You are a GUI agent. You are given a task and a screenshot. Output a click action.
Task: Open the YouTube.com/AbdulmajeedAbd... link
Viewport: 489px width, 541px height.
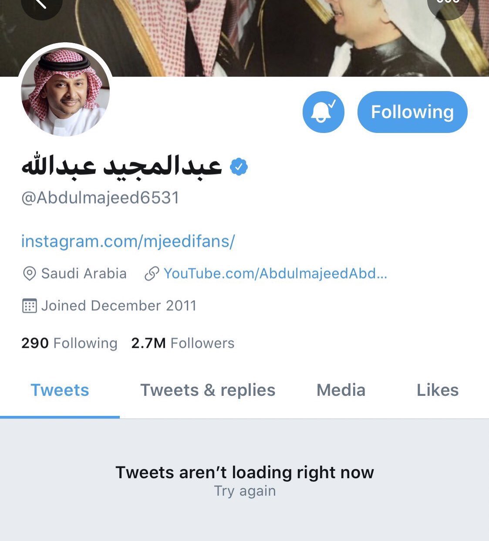click(275, 273)
